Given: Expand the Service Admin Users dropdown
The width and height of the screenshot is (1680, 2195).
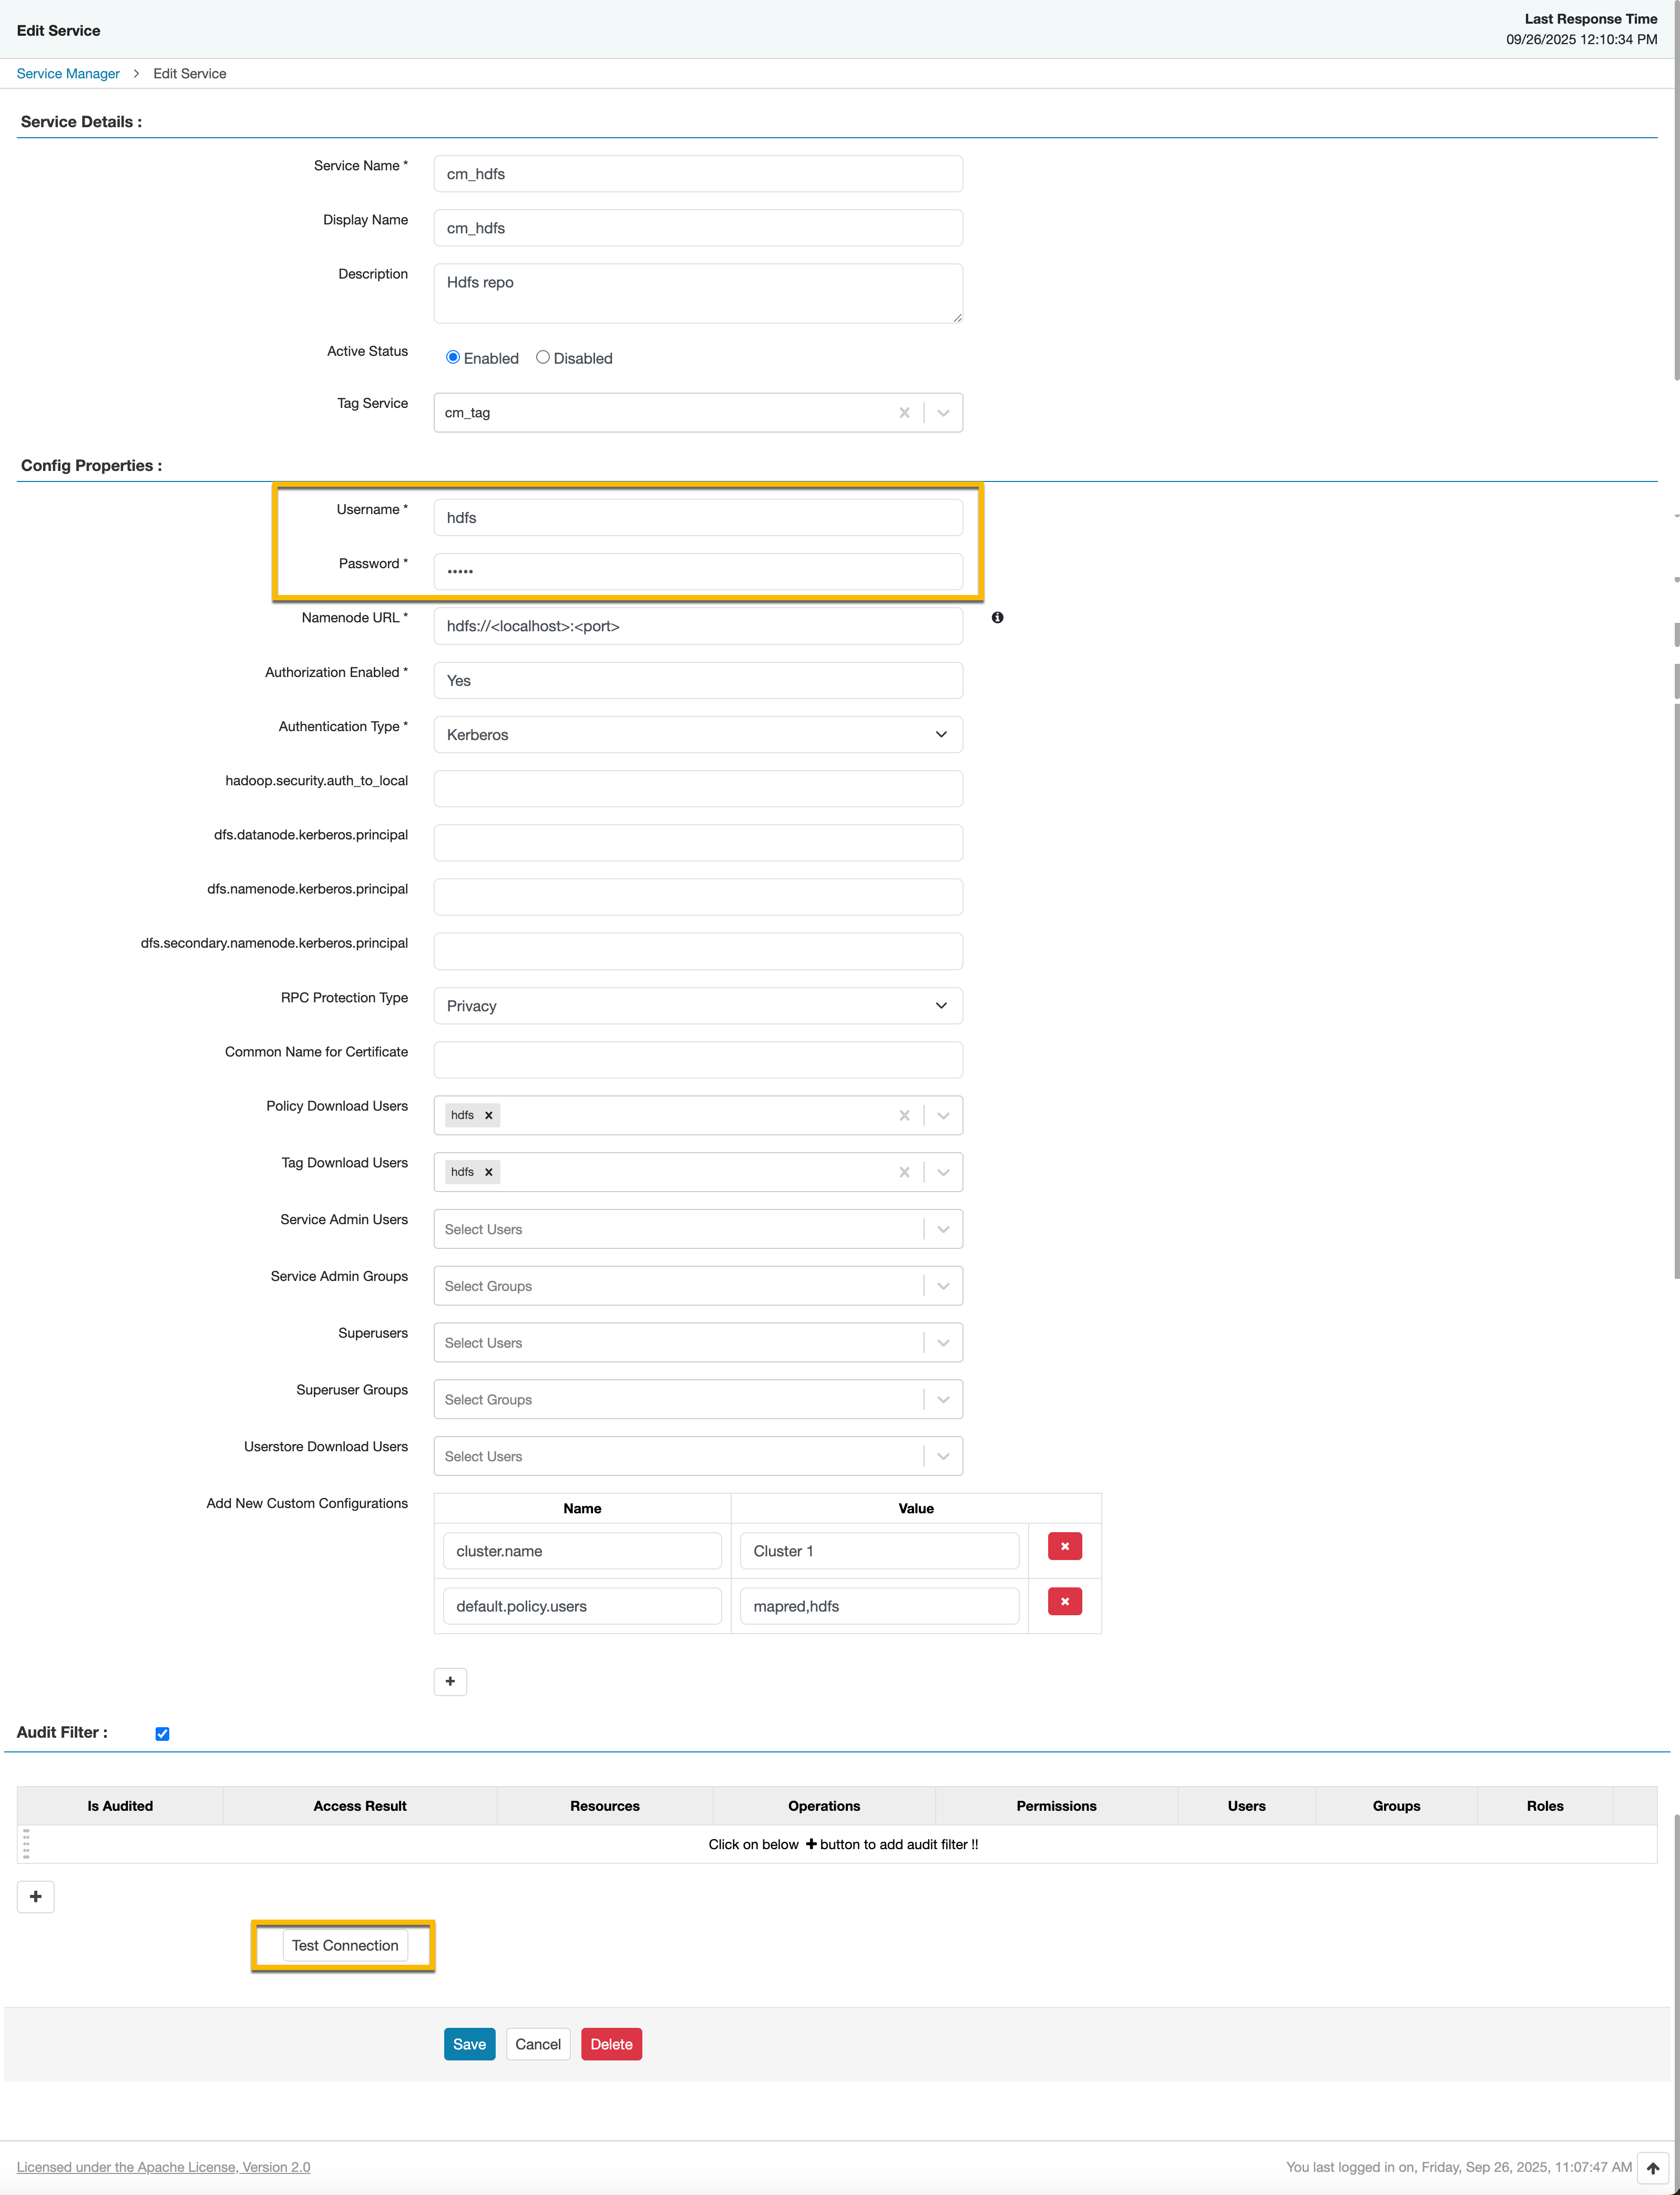Looking at the screenshot, I should [942, 1229].
